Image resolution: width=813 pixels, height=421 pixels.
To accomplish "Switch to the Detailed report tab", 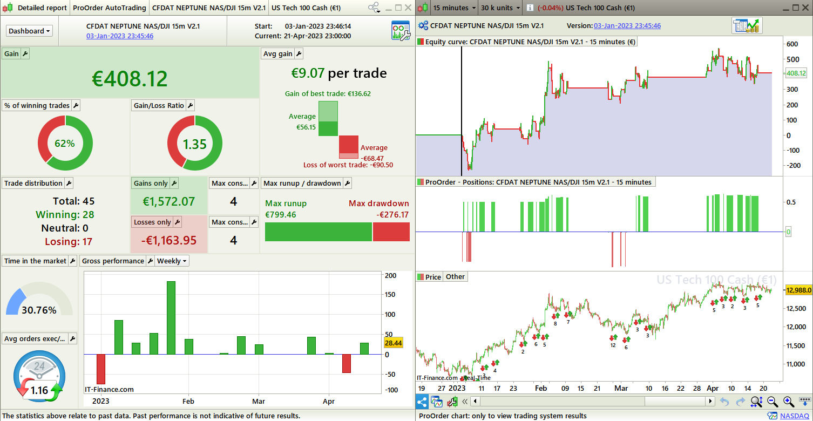I will click(x=42, y=8).
